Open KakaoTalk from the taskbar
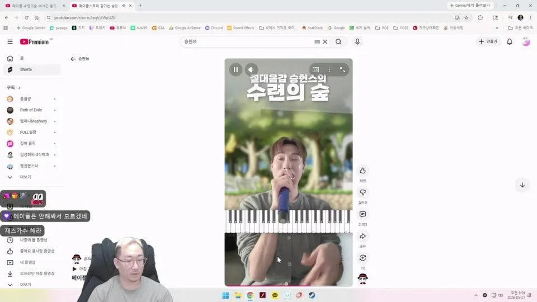This screenshot has height=302, width=537. coord(275,295)
